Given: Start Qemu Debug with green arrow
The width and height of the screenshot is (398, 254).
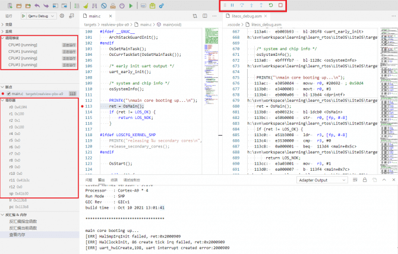Looking at the screenshot, I should click(23, 16).
